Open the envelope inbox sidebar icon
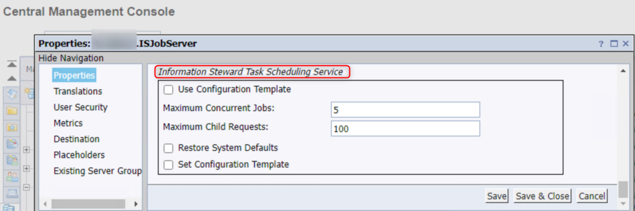The height and width of the screenshot is (211, 635). coord(12,193)
